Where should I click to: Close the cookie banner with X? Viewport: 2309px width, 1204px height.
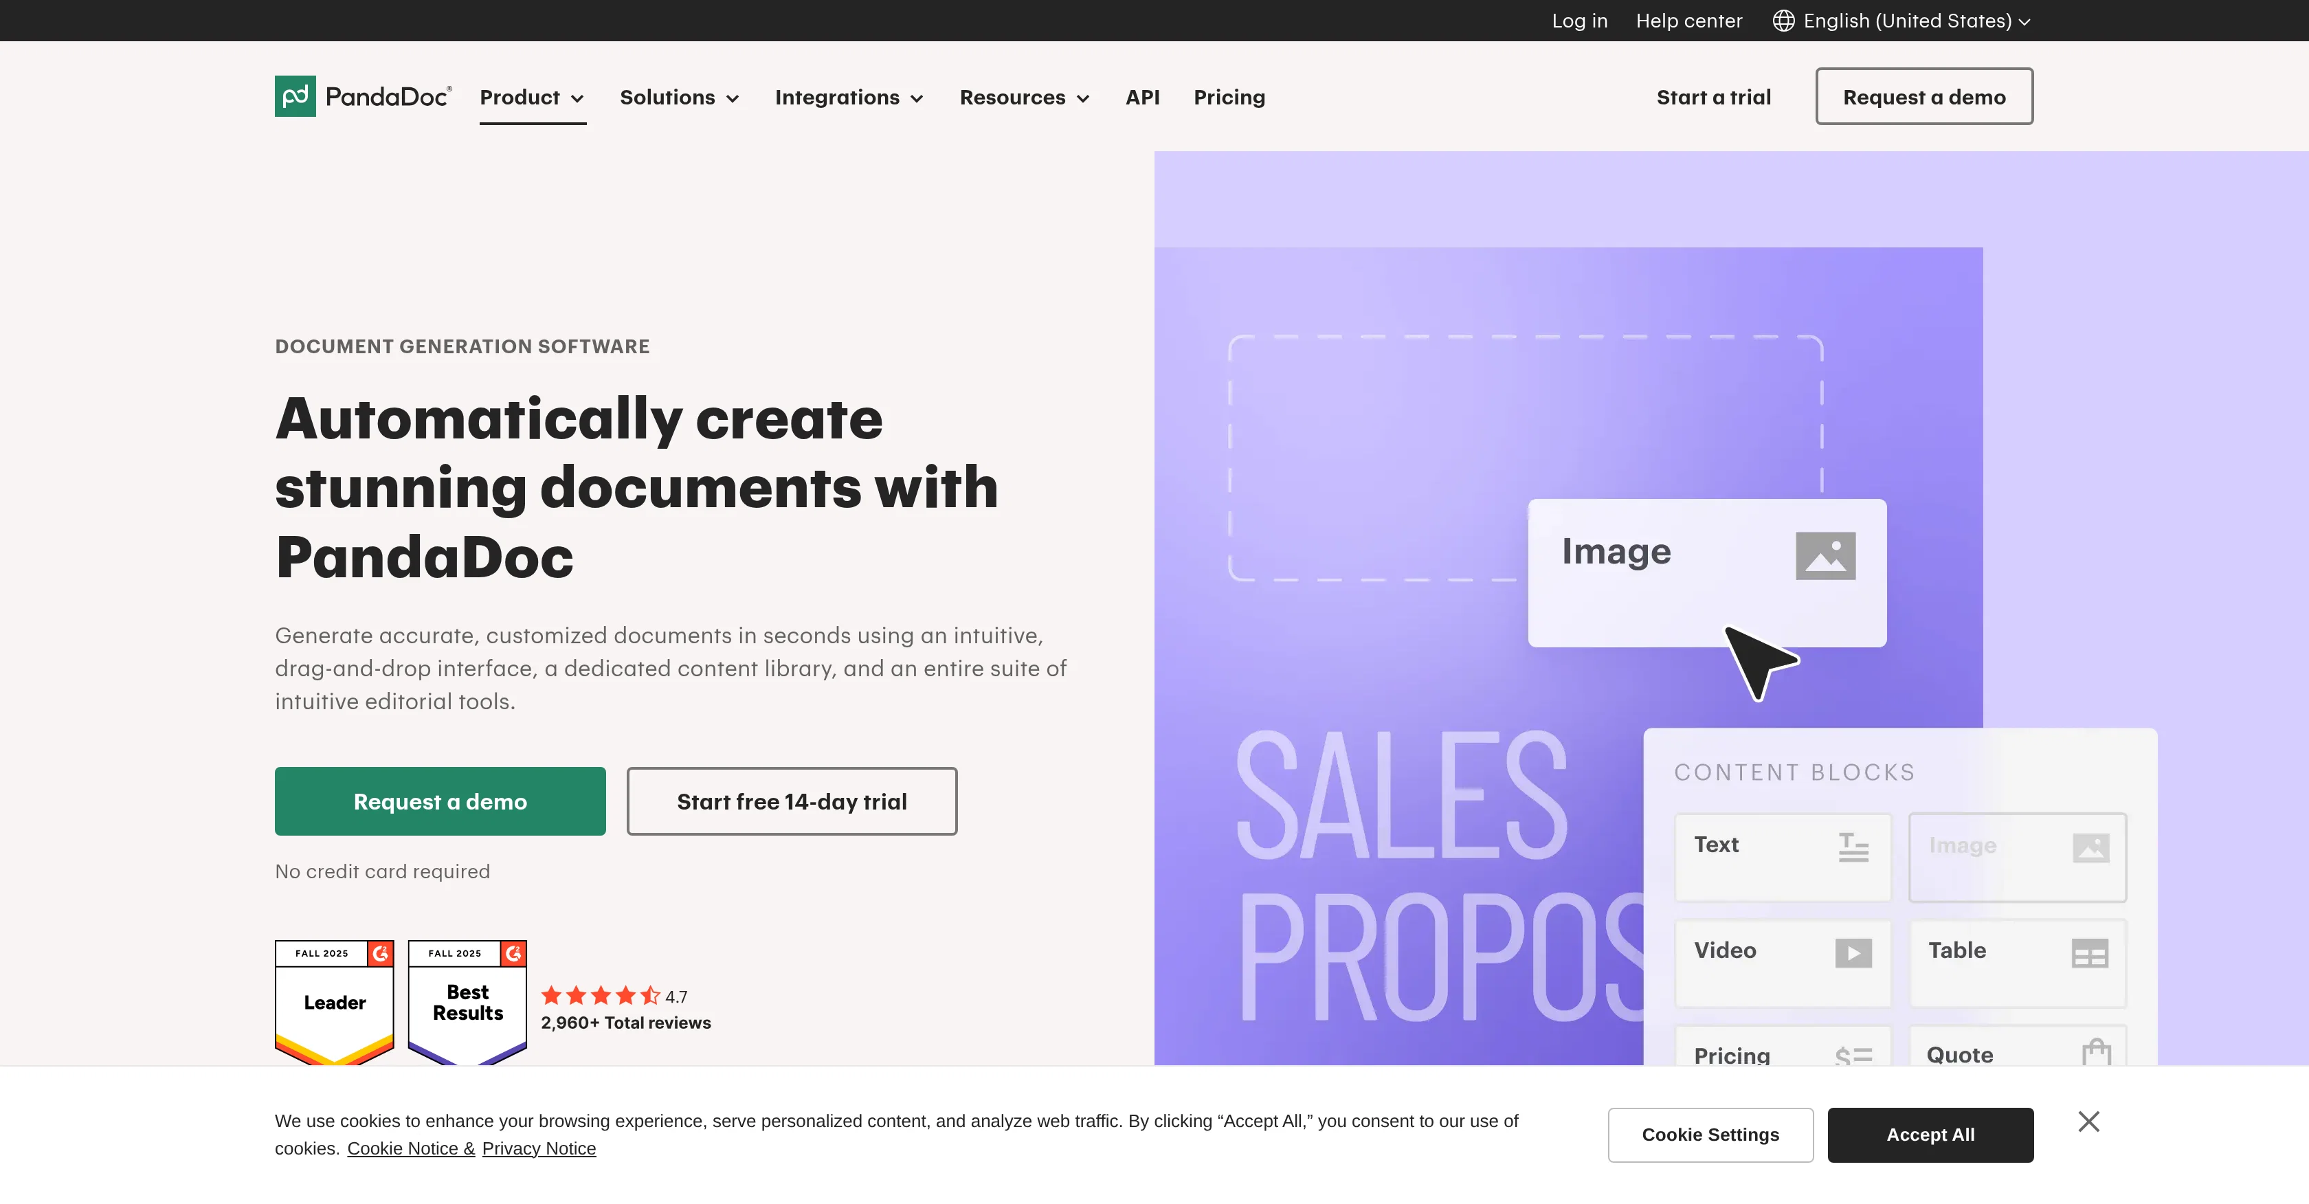tap(2088, 1122)
